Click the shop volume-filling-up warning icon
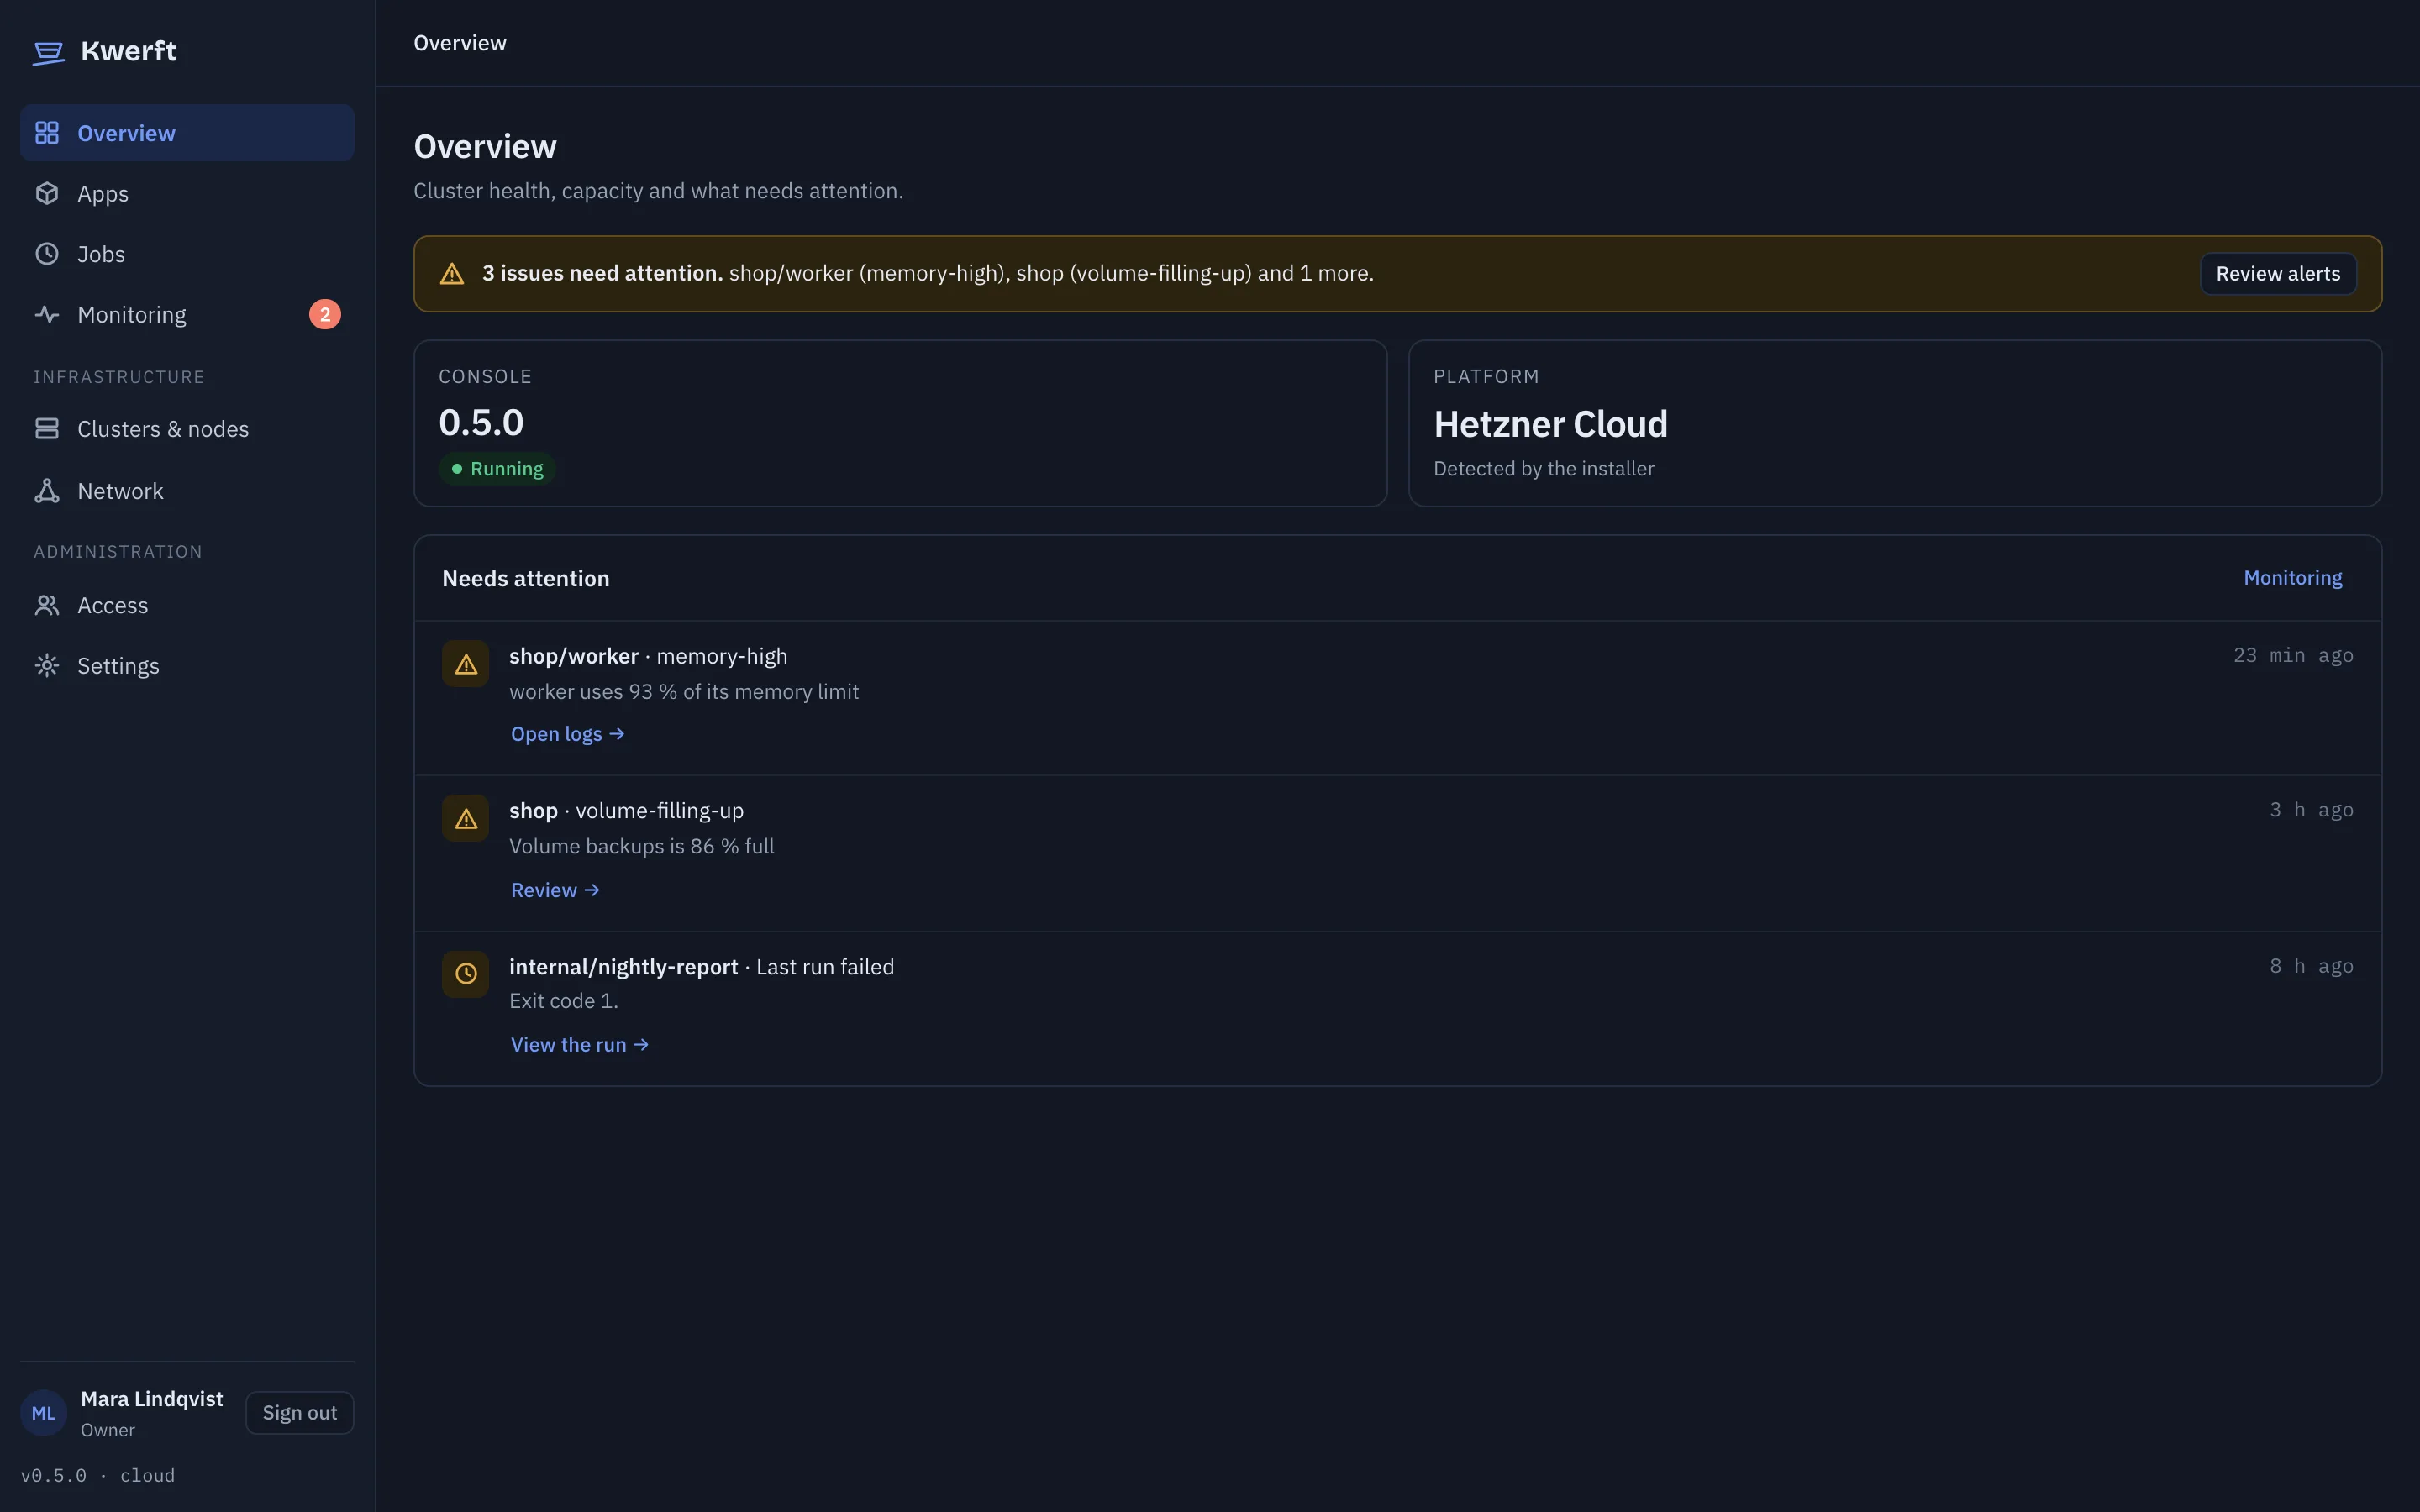The image size is (2420, 1512). coord(466,819)
